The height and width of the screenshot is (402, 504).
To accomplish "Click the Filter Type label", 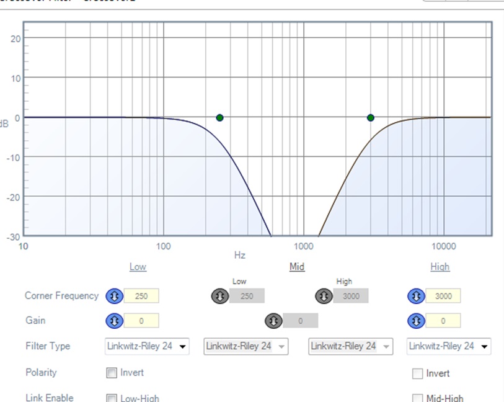I will click(48, 346).
